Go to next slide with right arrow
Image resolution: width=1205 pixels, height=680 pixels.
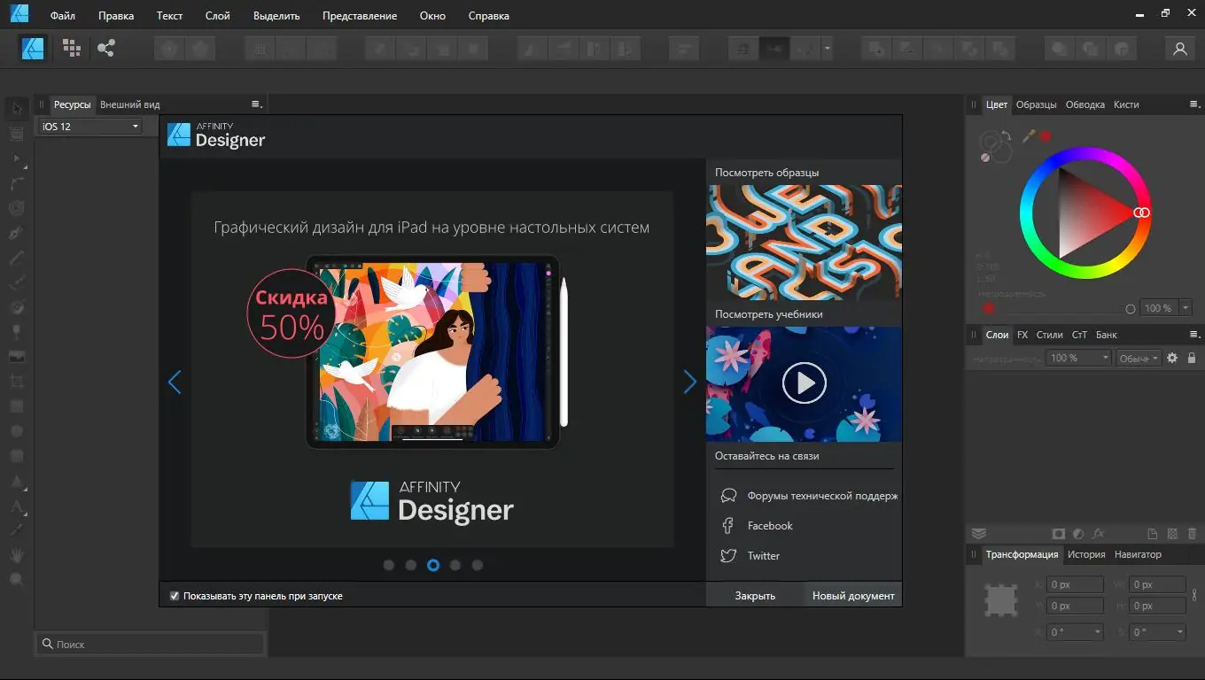pos(689,382)
